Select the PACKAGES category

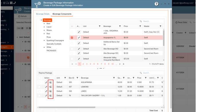51,50
